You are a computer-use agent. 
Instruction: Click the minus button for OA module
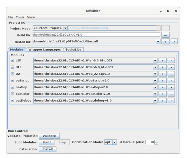[171, 74]
